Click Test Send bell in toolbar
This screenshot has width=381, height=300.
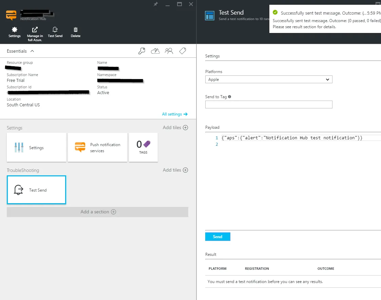click(x=55, y=32)
